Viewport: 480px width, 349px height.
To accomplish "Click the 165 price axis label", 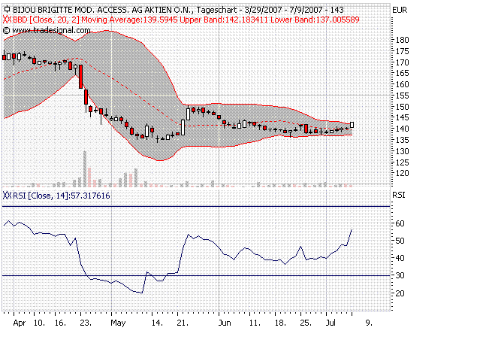I will point(402,73).
